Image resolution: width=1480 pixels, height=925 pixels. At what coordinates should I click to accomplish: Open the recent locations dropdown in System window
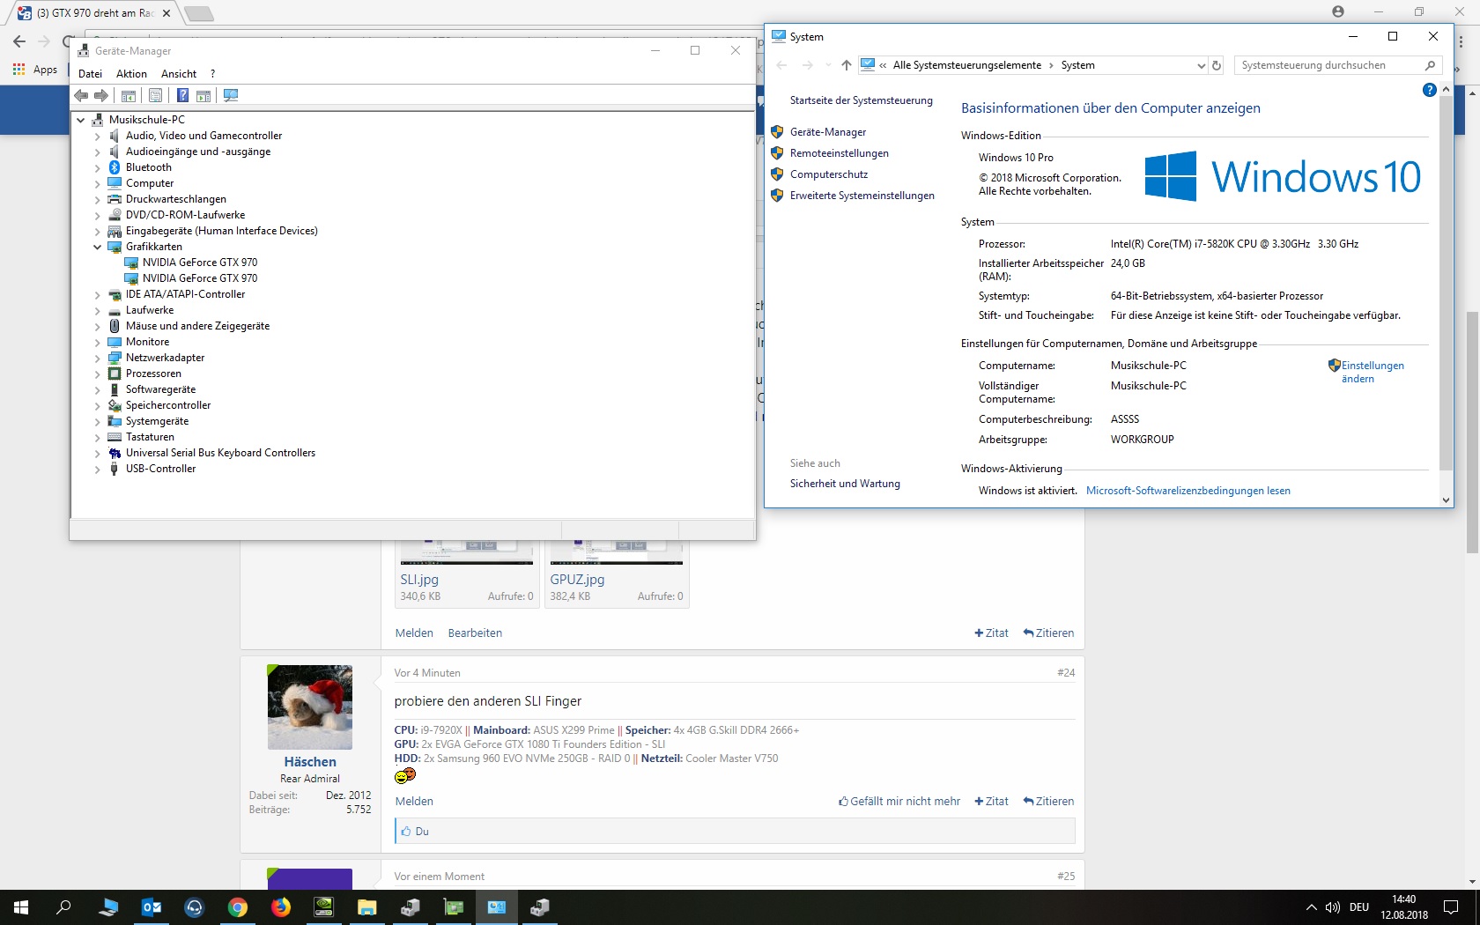828,65
